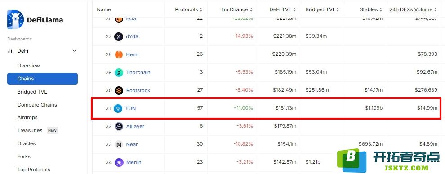Click the Near chain icon
Image resolution: width=445 pixels, height=174 pixels.
(119, 144)
